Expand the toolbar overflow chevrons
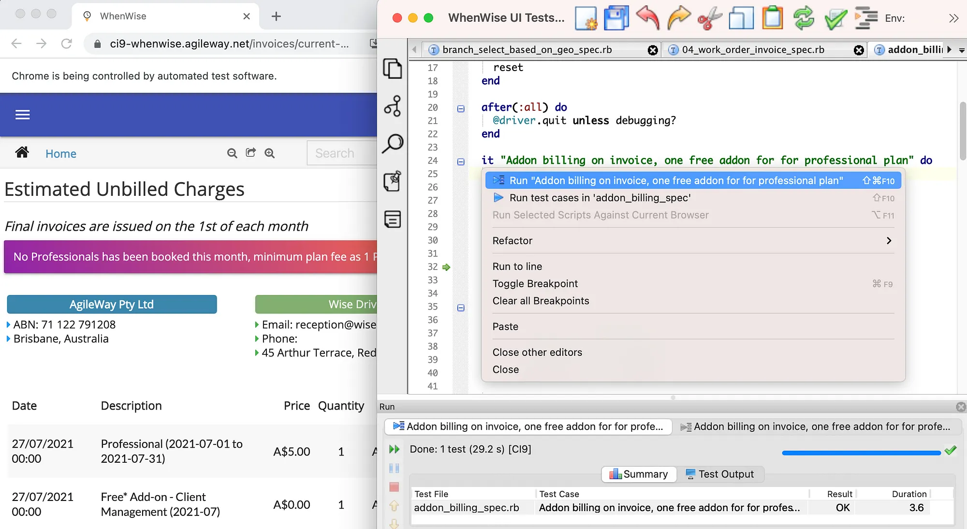Image resolution: width=967 pixels, height=529 pixels. coord(953,18)
